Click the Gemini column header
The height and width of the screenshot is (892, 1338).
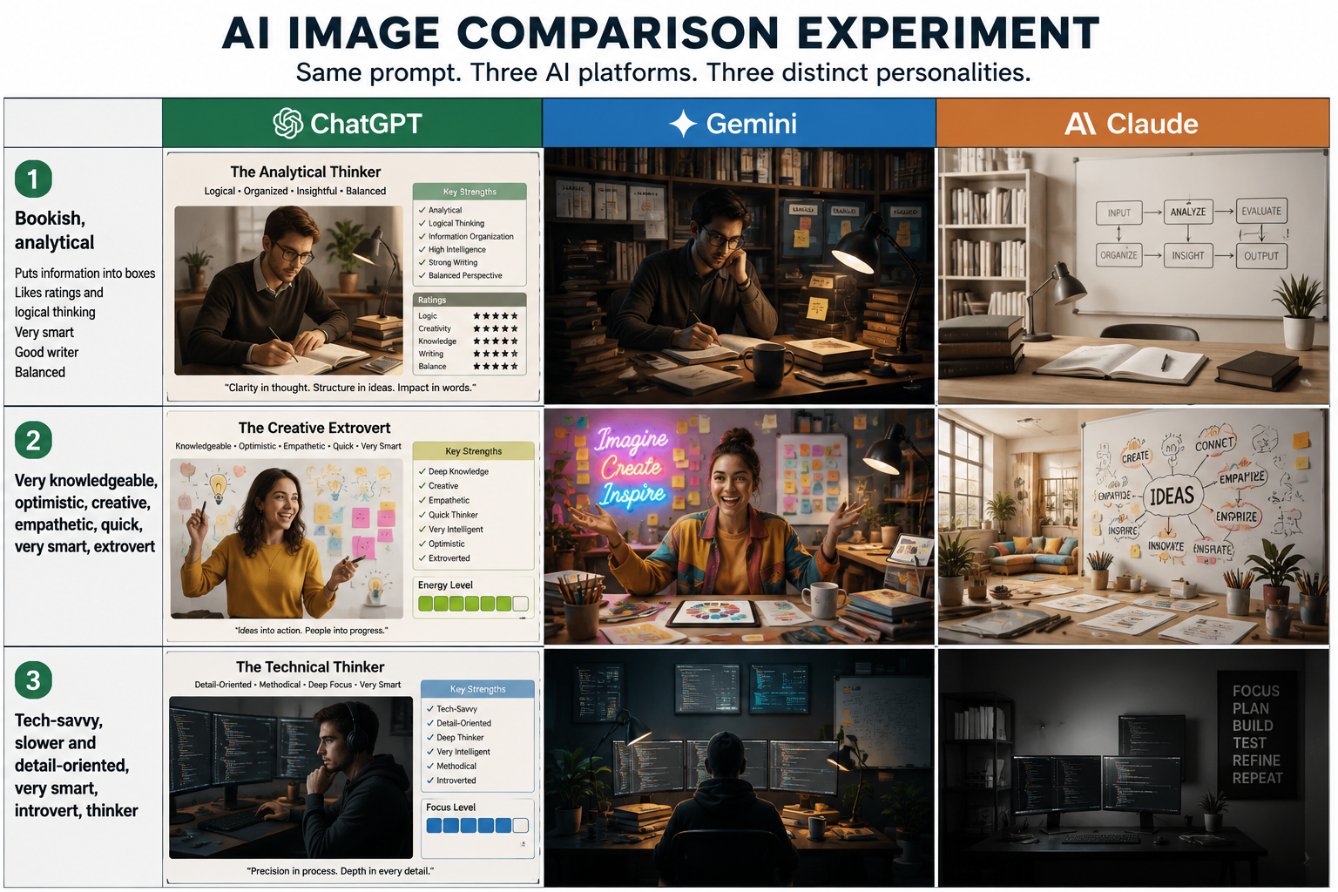point(739,123)
